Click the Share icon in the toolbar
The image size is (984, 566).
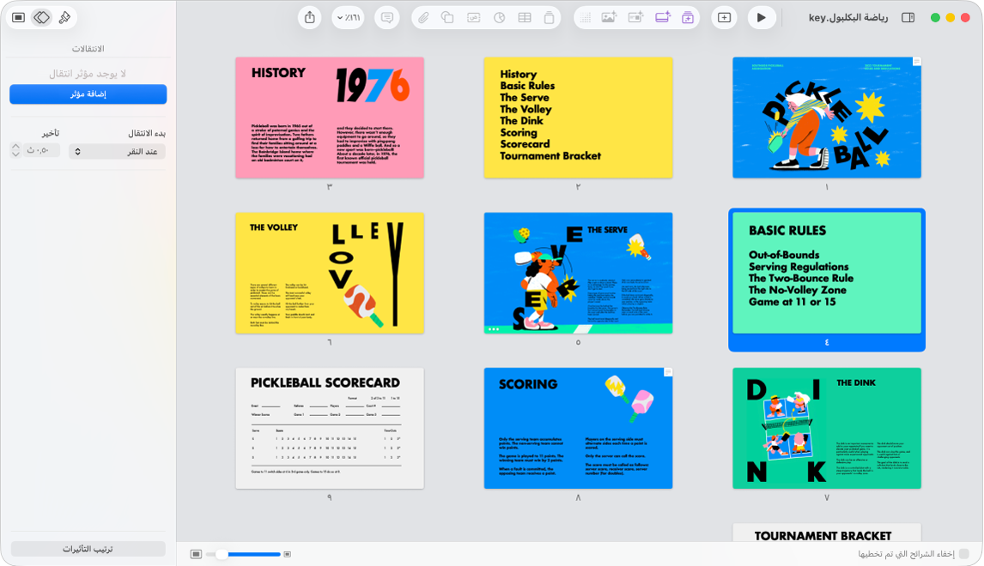pyautogui.click(x=310, y=17)
